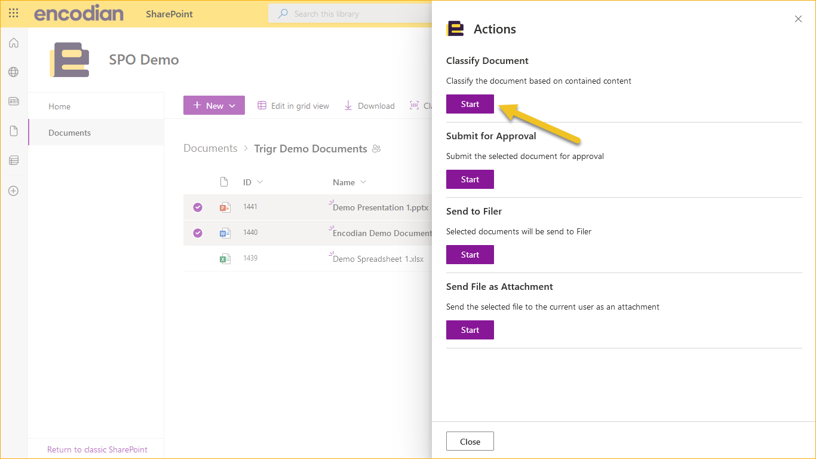
Task: Open the My files page icon
Action: click(x=13, y=131)
